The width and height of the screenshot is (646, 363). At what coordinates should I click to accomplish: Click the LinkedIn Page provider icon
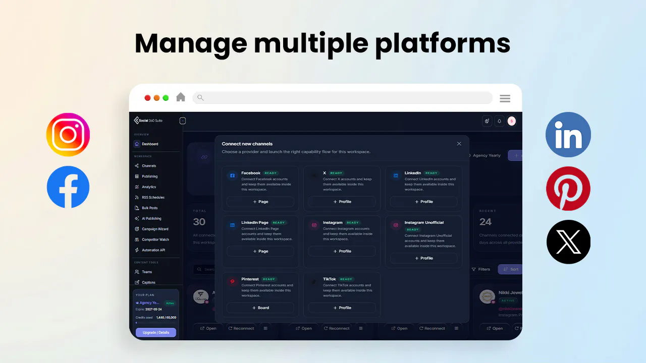tap(232, 225)
